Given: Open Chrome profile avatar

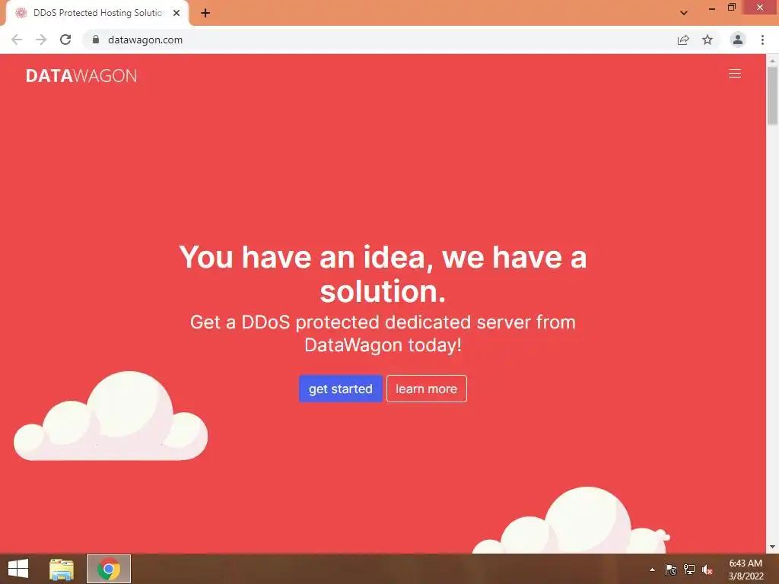Looking at the screenshot, I should 738,40.
